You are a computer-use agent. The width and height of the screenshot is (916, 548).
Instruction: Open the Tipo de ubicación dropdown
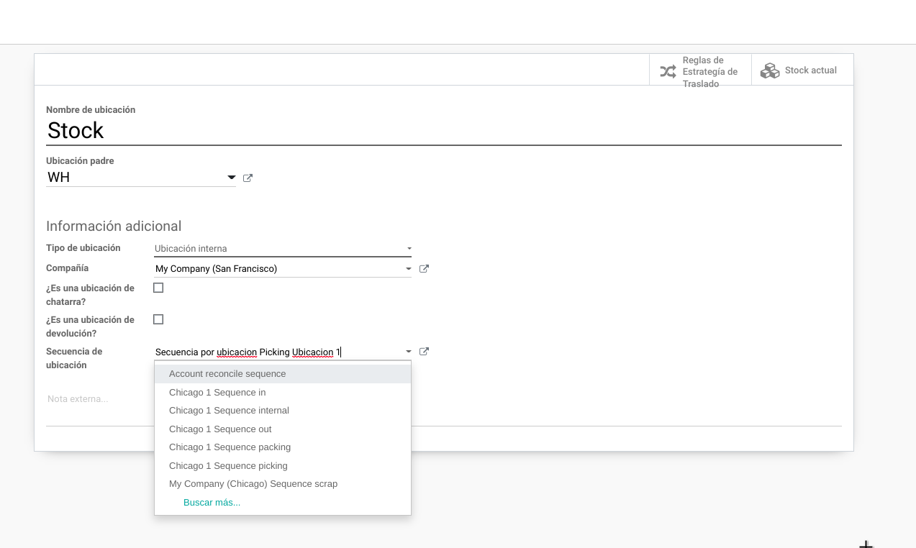coord(283,248)
